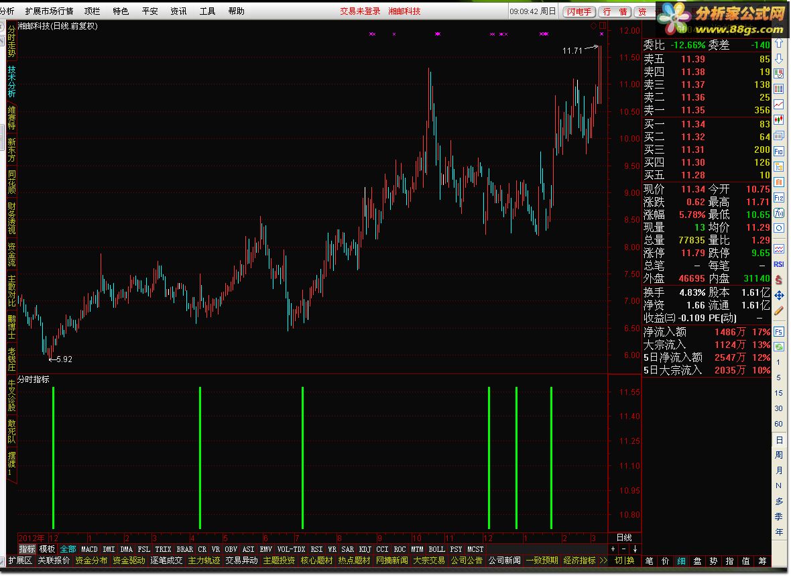This screenshot has width=791, height=576.
Task: Open the colored grid table icon
Action: coord(779,89)
